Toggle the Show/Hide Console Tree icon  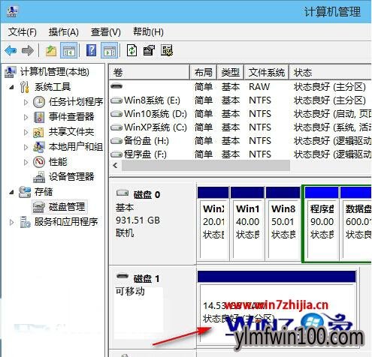68,50
